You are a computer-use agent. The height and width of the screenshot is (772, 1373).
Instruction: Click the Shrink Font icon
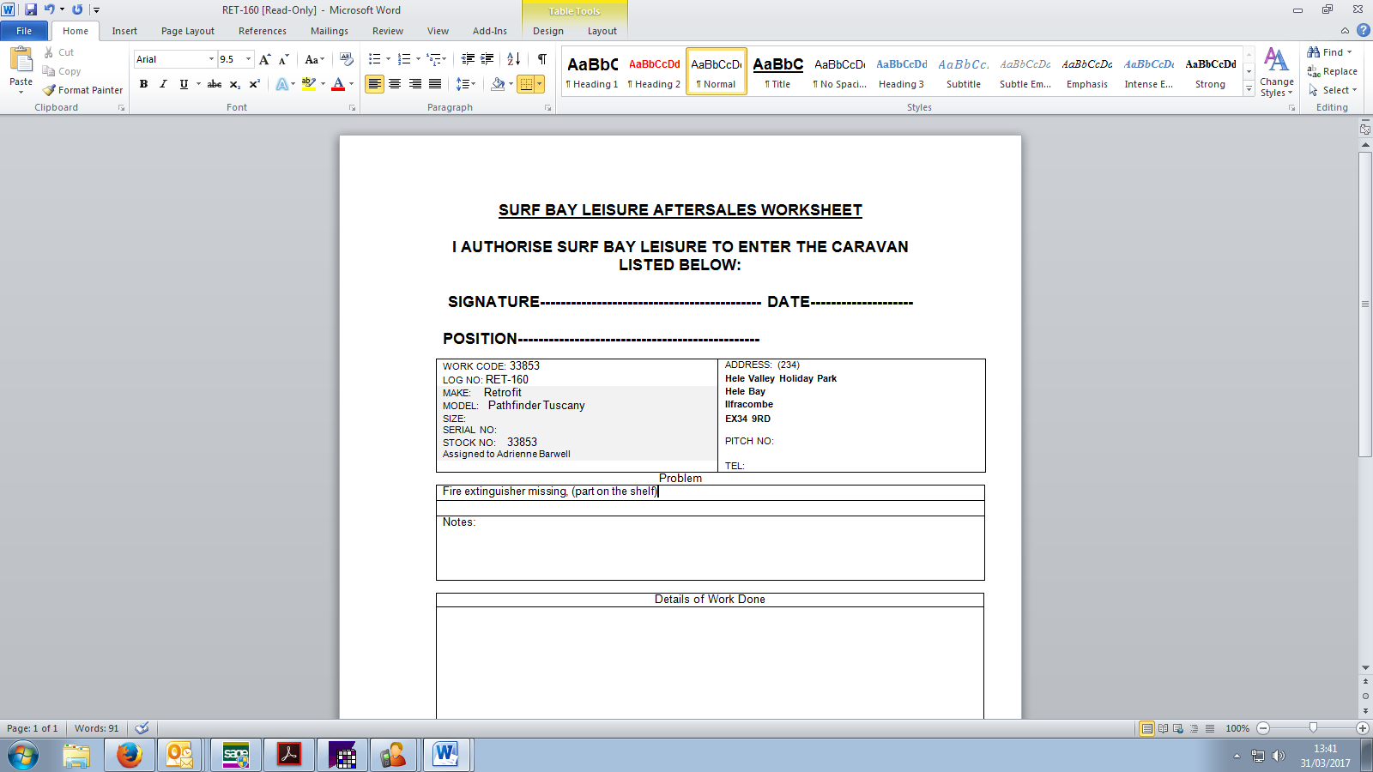tap(283, 59)
